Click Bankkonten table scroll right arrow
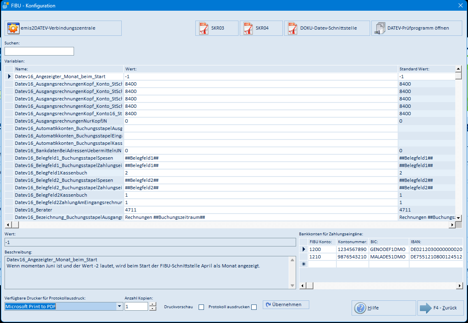This screenshot has width=468, height=323. (x=460, y=286)
